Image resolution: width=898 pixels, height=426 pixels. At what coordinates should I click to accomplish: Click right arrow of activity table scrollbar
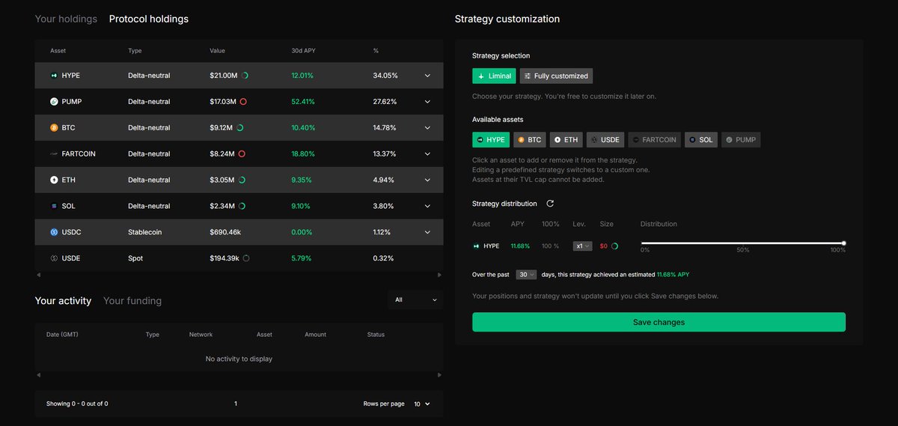pos(440,374)
